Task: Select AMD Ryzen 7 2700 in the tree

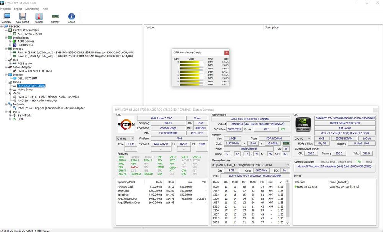Action: (29, 34)
